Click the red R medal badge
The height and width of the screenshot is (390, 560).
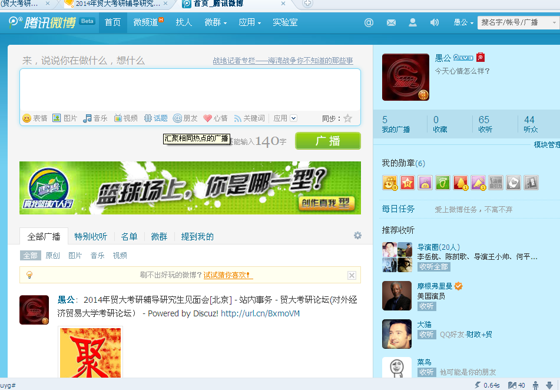[x=407, y=183]
